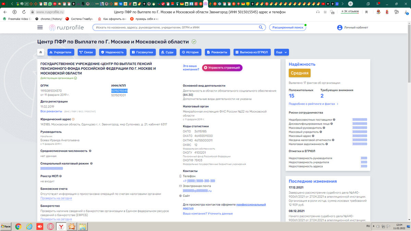
Task: Click the bookmark icon in the address bar
Action: 366,12
